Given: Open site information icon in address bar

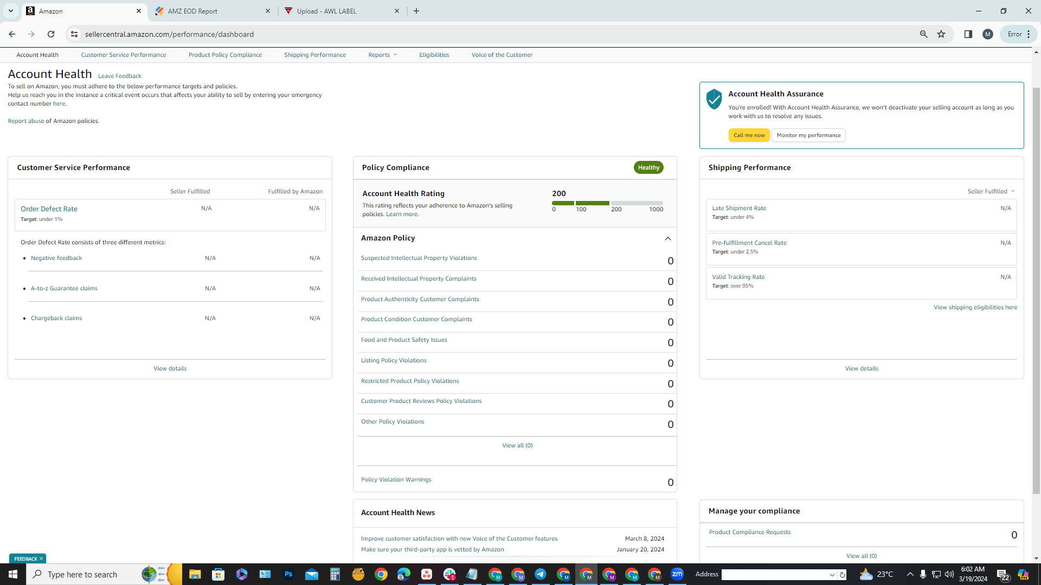Looking at the screenshot, I should point(74,34).
